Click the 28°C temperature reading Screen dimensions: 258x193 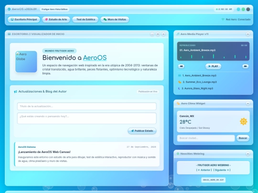point(185,122)
